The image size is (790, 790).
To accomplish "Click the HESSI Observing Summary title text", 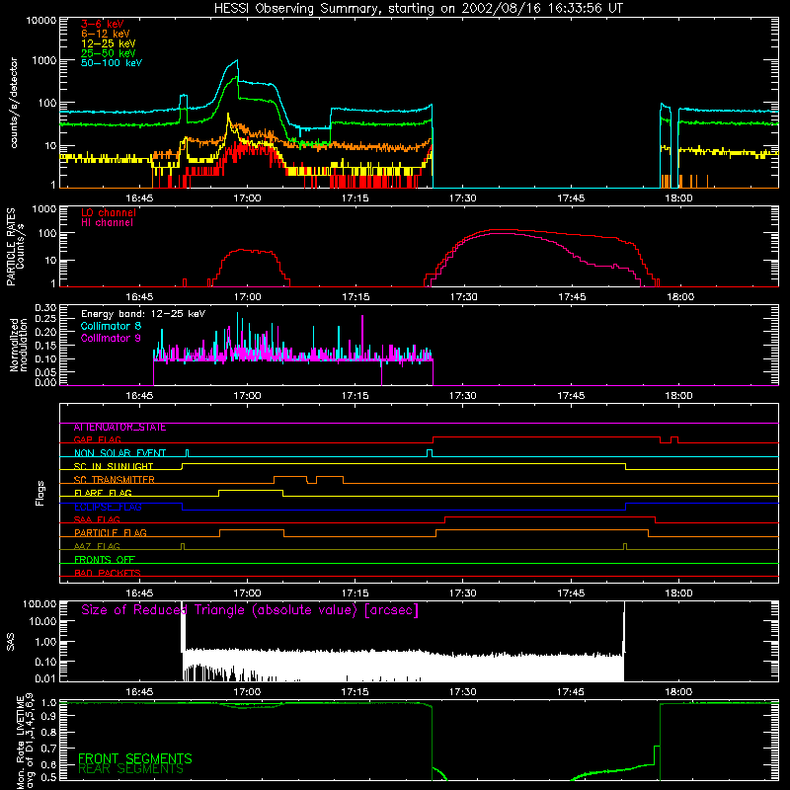I will tap(419, 9).
